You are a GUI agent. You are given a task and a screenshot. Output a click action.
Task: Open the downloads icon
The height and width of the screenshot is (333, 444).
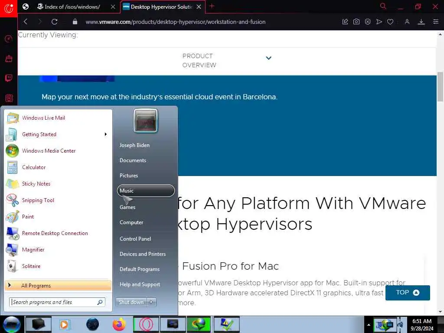tap(421, 22)
